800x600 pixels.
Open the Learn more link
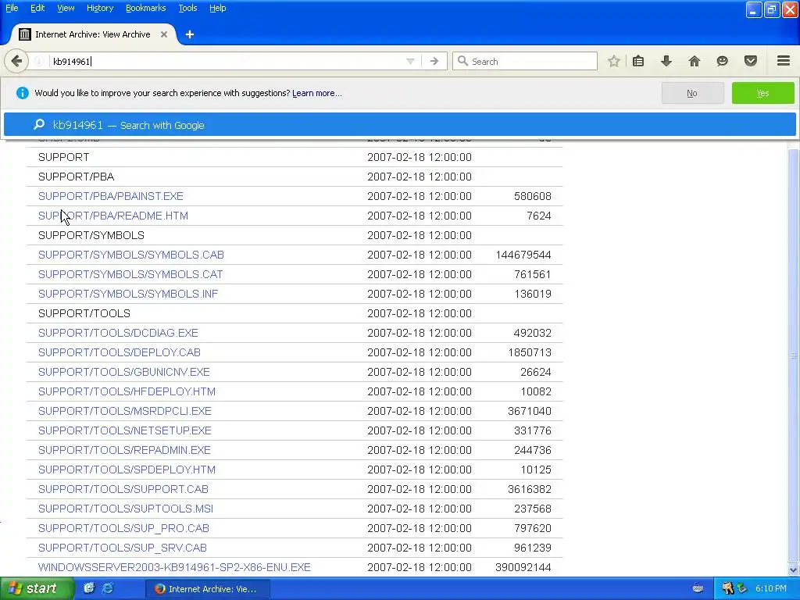(317, 93)
